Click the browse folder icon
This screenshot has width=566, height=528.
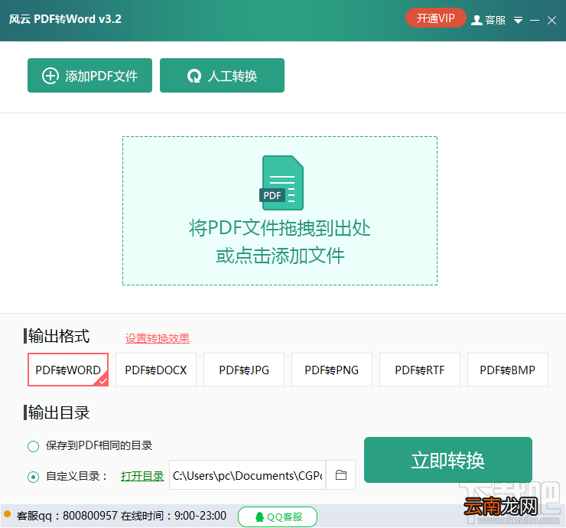tap(341, 475)
